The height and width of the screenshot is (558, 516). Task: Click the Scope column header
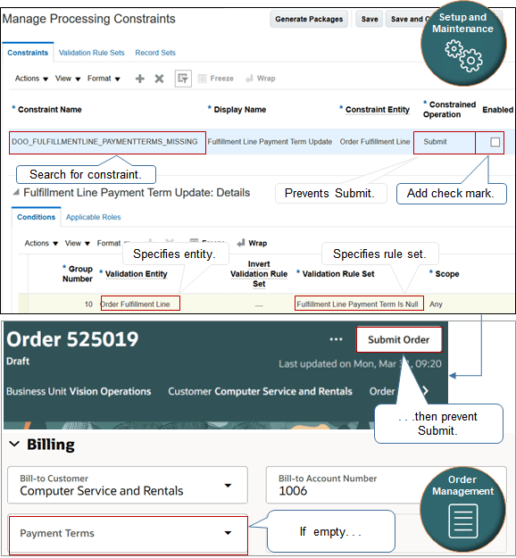447,274
